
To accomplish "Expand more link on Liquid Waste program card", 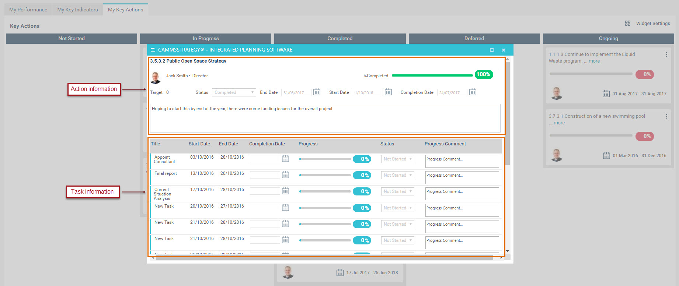I will [594, 61].
